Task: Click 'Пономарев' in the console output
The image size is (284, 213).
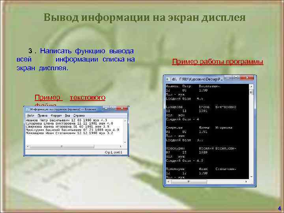Action: 175,169
